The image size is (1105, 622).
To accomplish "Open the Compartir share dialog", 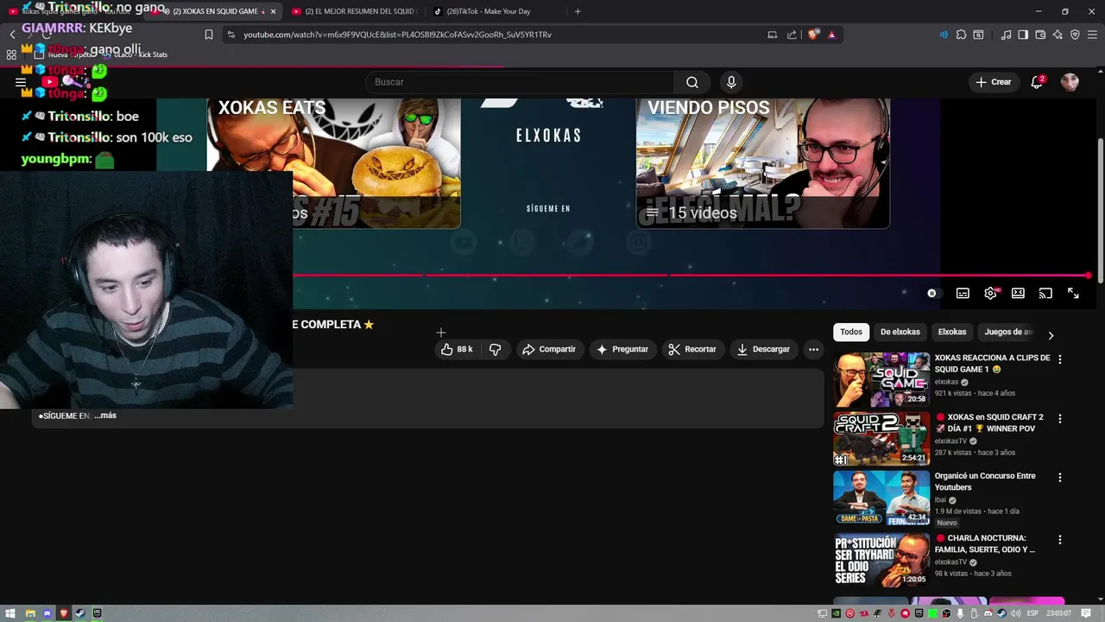I will (x=549, y=349).
